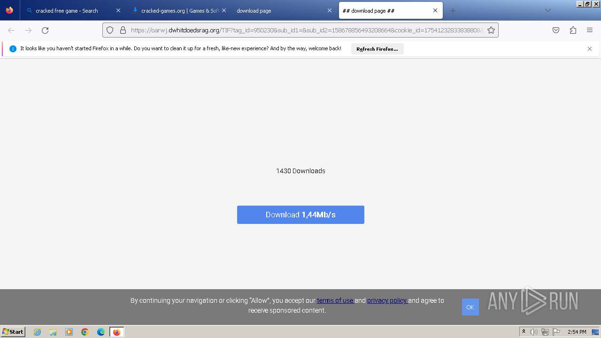Viewport: 601px width, 338px height.
Task: Open the Windows Start menu
Action: click(13, 332)
